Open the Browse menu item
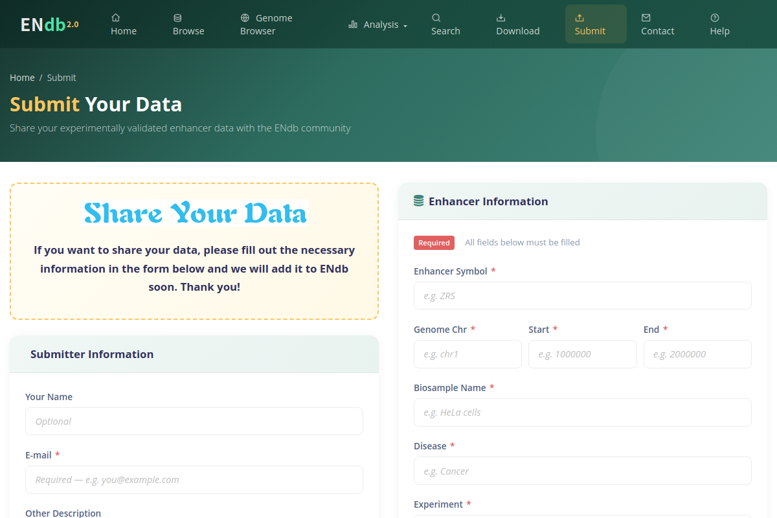 (188, 24)
